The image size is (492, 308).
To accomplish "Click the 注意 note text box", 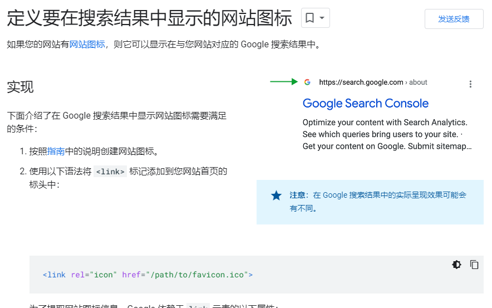I will coord(370,202).
